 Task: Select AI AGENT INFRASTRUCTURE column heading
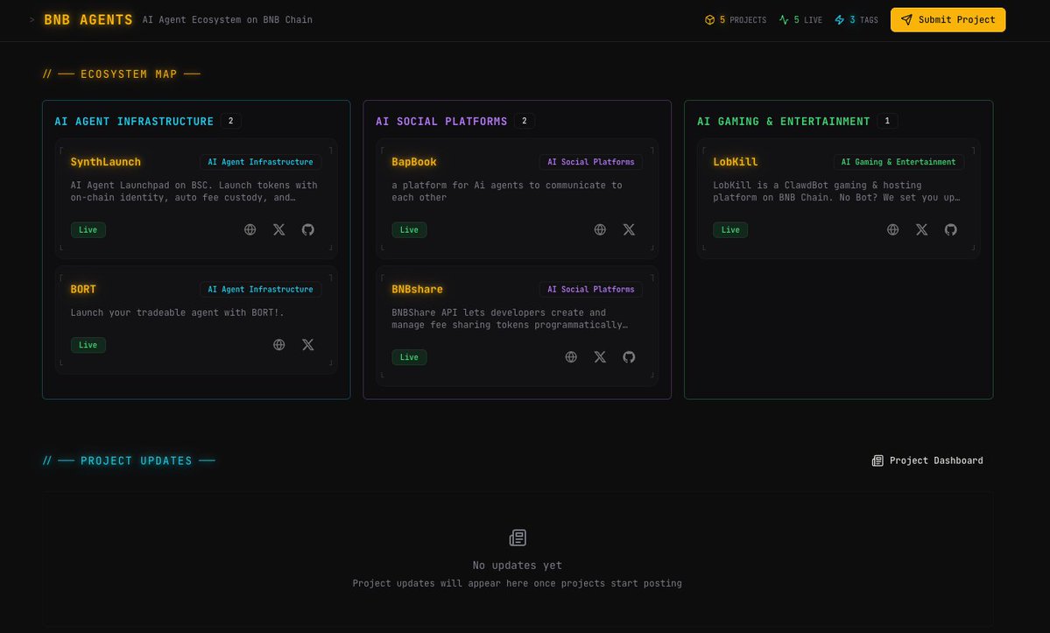134,121
